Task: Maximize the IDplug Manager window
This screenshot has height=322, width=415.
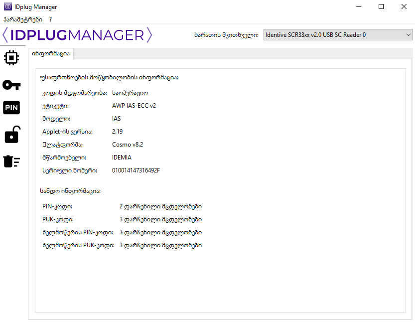Action: [381, 7]
